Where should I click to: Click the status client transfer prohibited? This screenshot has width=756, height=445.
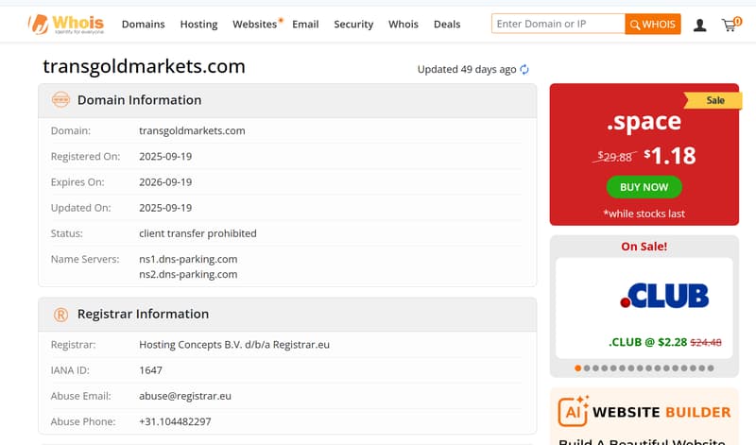point(198,233)
